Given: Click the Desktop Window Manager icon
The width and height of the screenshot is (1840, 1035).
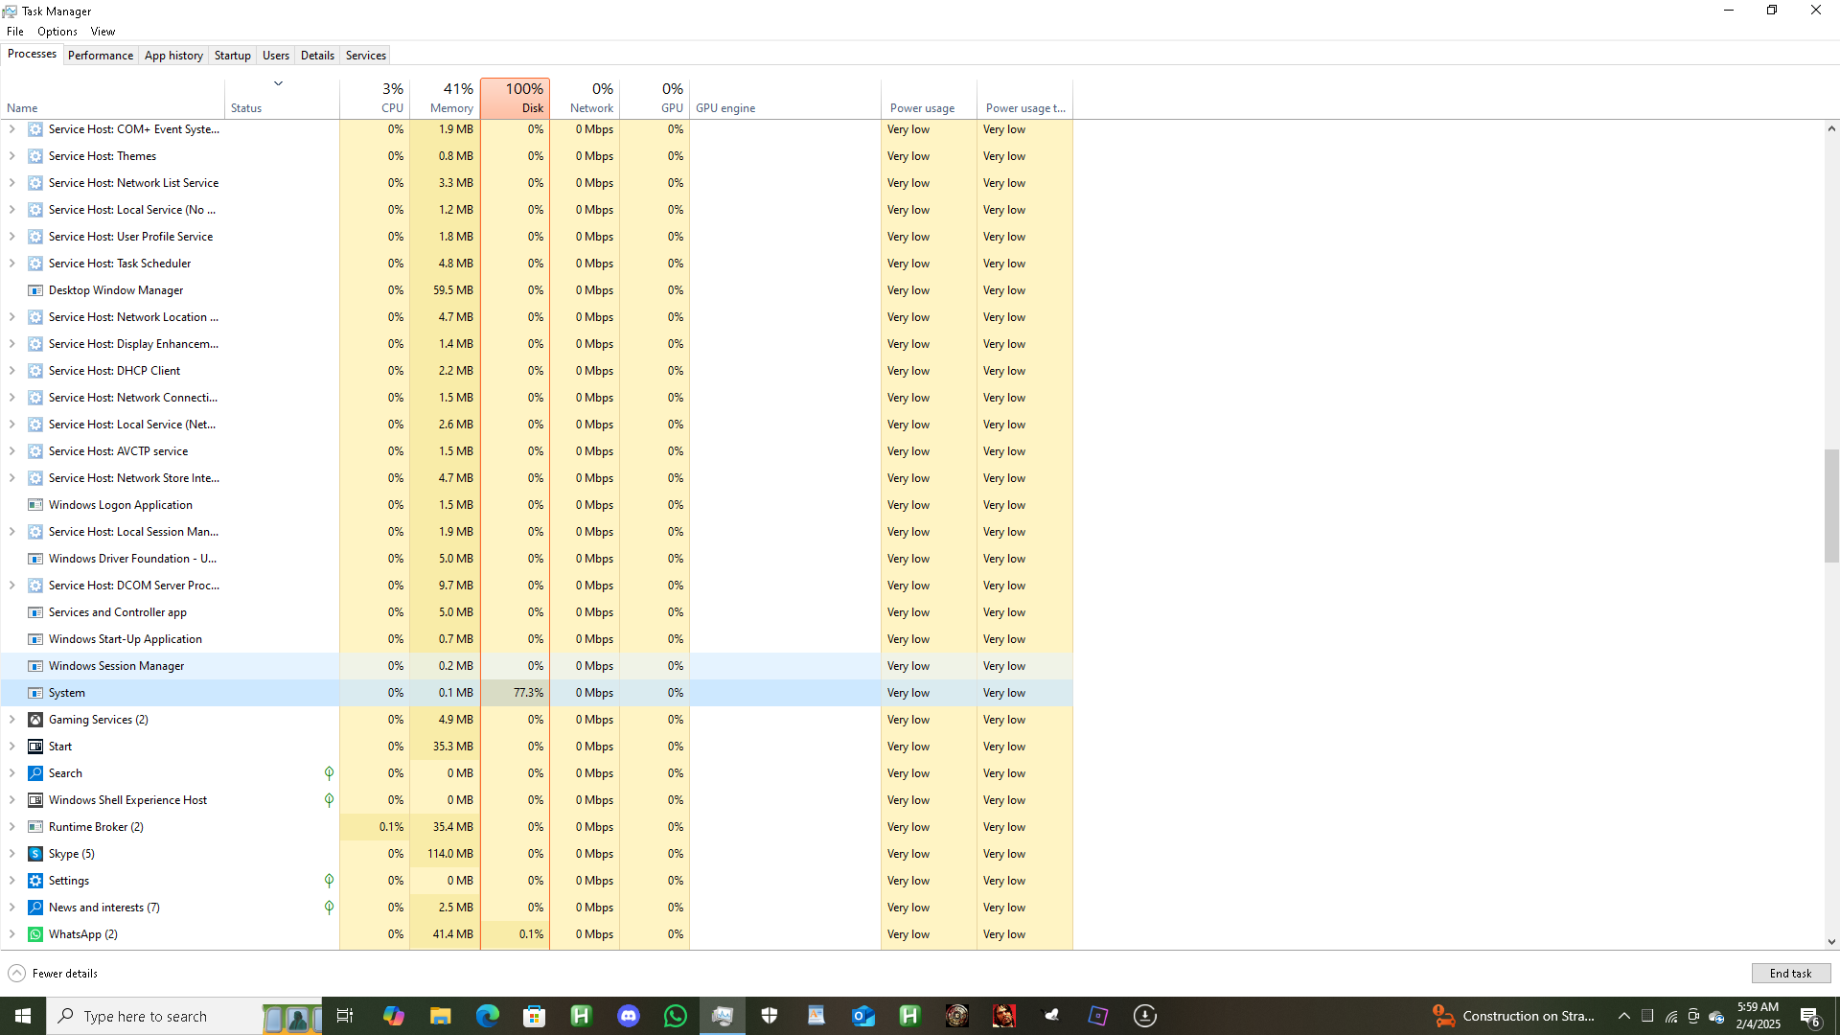Looking at the screenshot, I should (35, 290).
